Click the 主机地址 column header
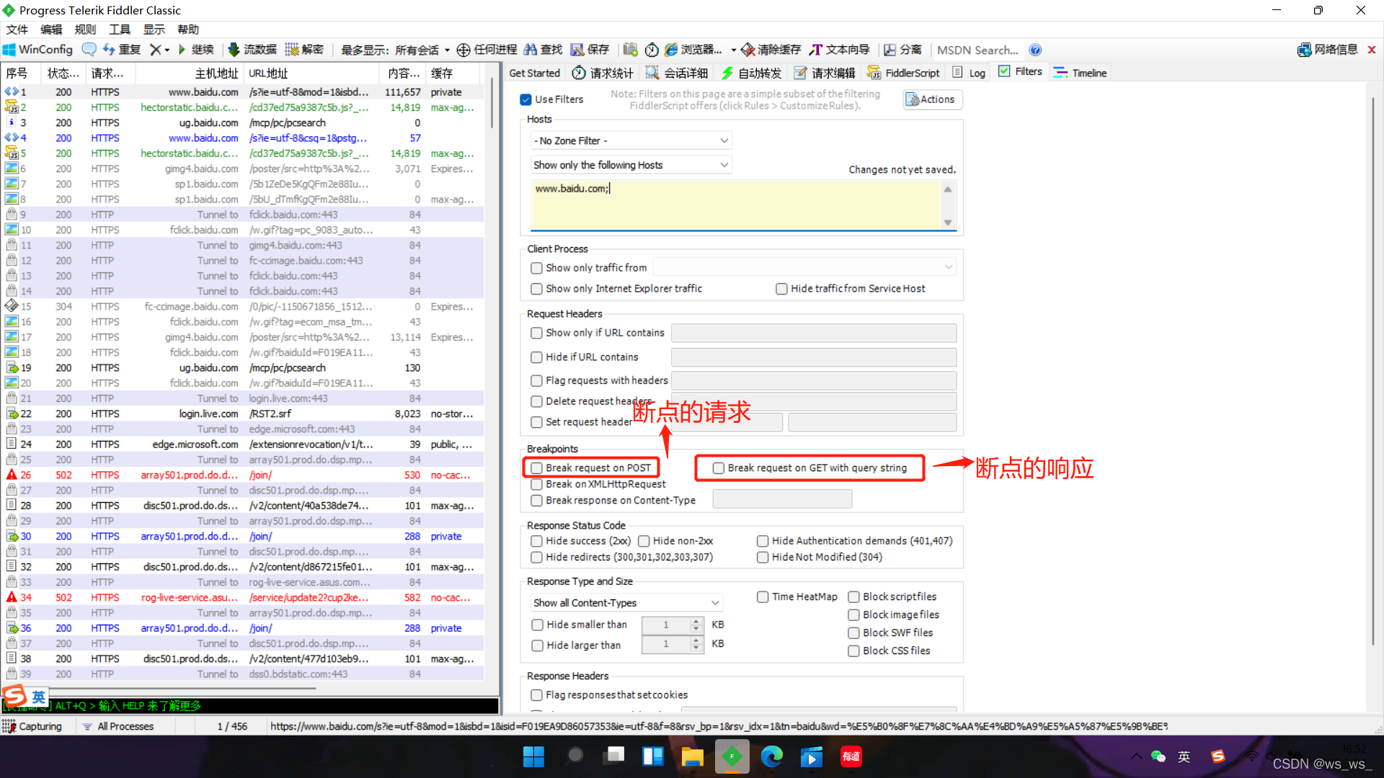This screenshot has width=1384, height=778. pos(189,73)
